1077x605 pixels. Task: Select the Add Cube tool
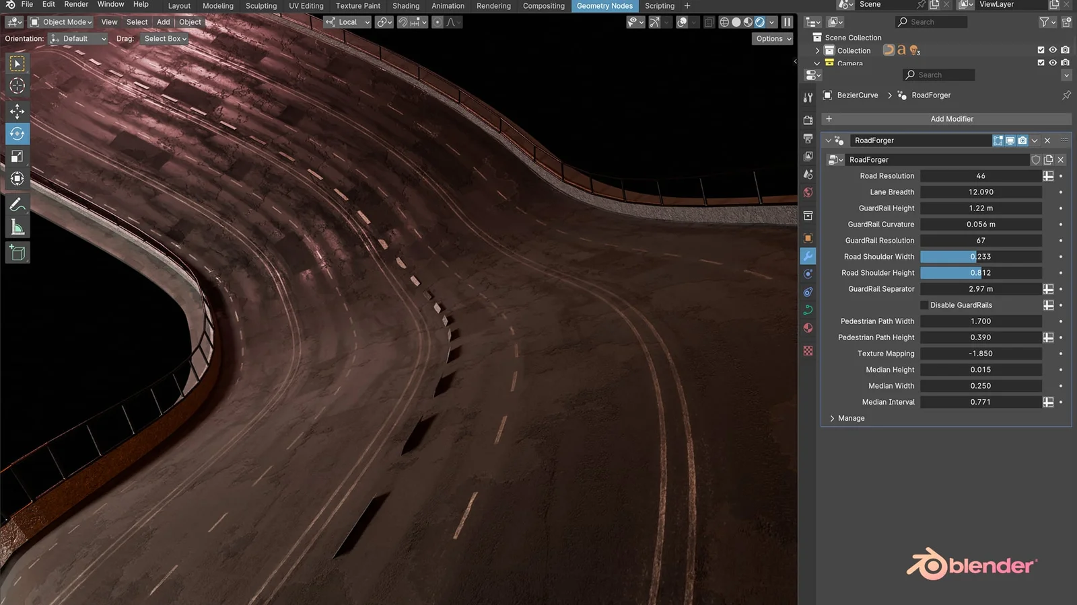click(x=17, y=253)
